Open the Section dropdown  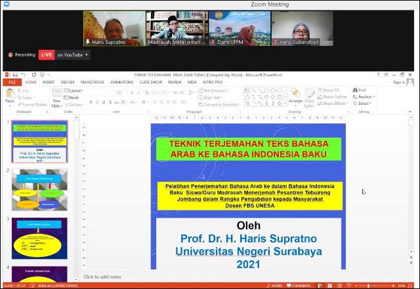pos(73,104)
